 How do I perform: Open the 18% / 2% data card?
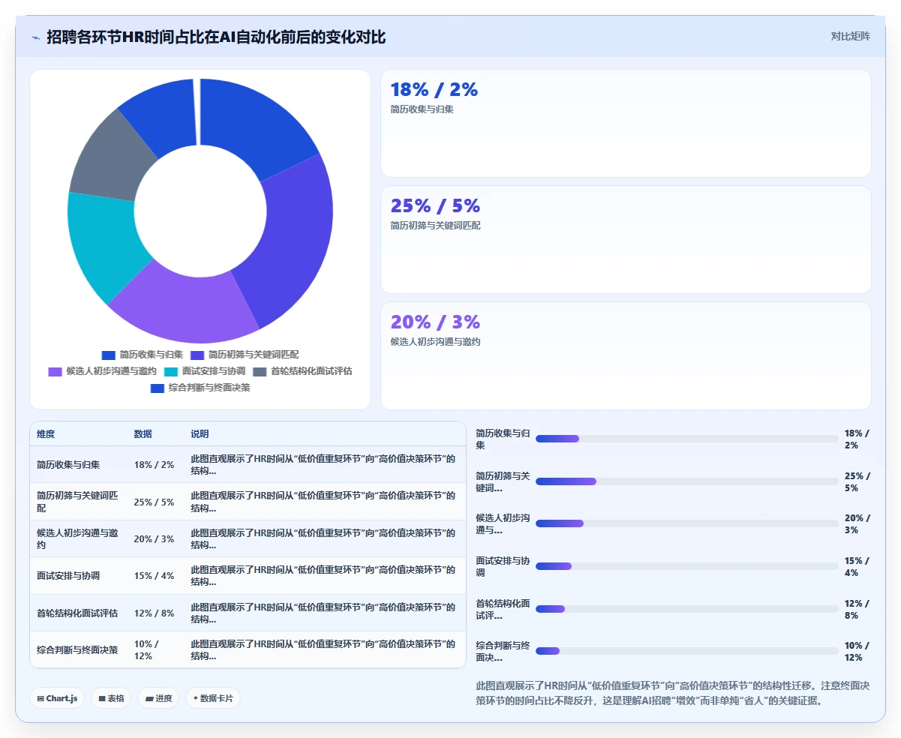tap(626, 123)
